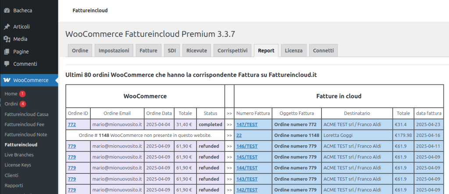Open invoice 142/TEST link
This screenshot has height=194, width=449.
pos(247,190)
